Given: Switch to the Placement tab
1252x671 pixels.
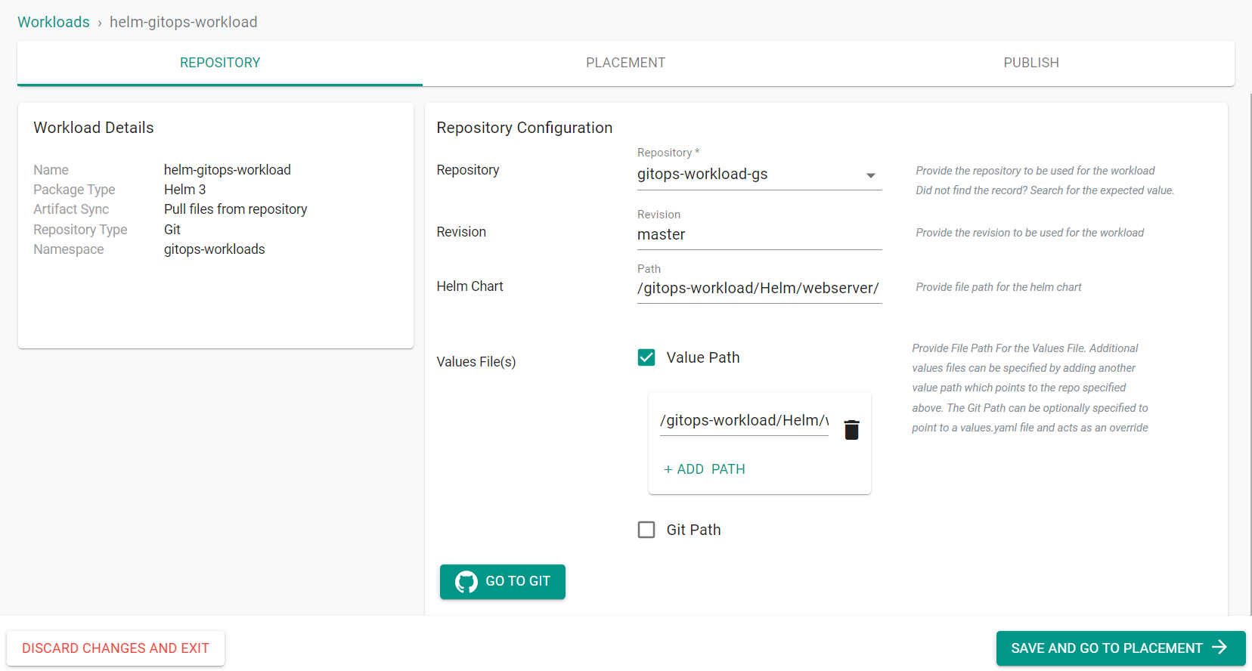Looking at the screenshot, I should [x=625, y=63].
